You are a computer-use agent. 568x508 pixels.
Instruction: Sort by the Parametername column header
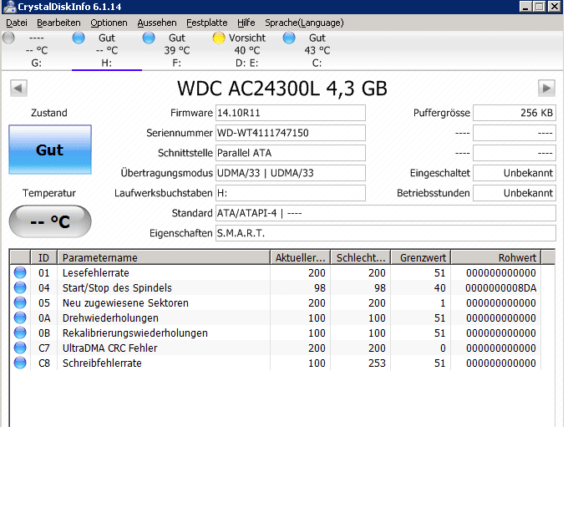click(164, 257)
